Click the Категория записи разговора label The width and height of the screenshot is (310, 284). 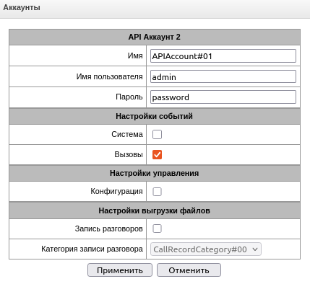(x=92, y=249)
